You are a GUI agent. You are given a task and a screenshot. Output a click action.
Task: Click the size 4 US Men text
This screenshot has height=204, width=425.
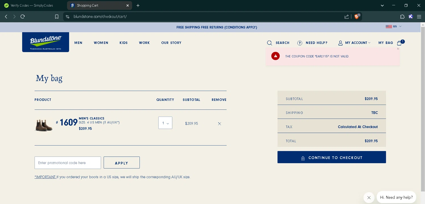coord(99,123)
